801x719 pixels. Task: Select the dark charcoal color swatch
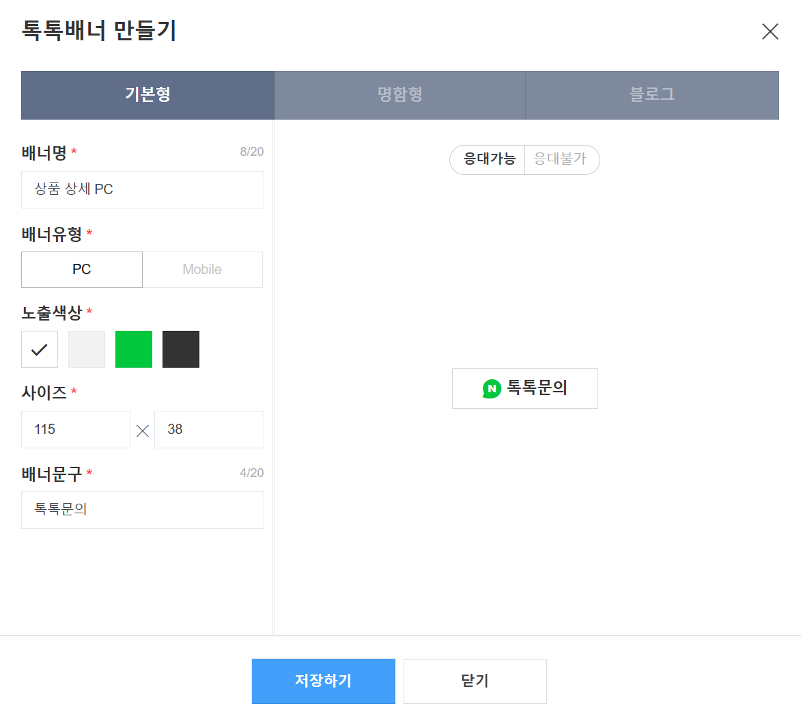click(181, 349)
